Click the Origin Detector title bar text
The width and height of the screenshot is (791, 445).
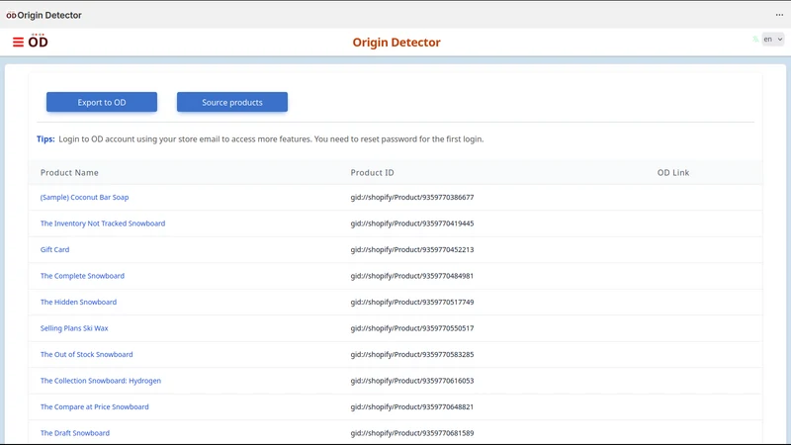49,15
